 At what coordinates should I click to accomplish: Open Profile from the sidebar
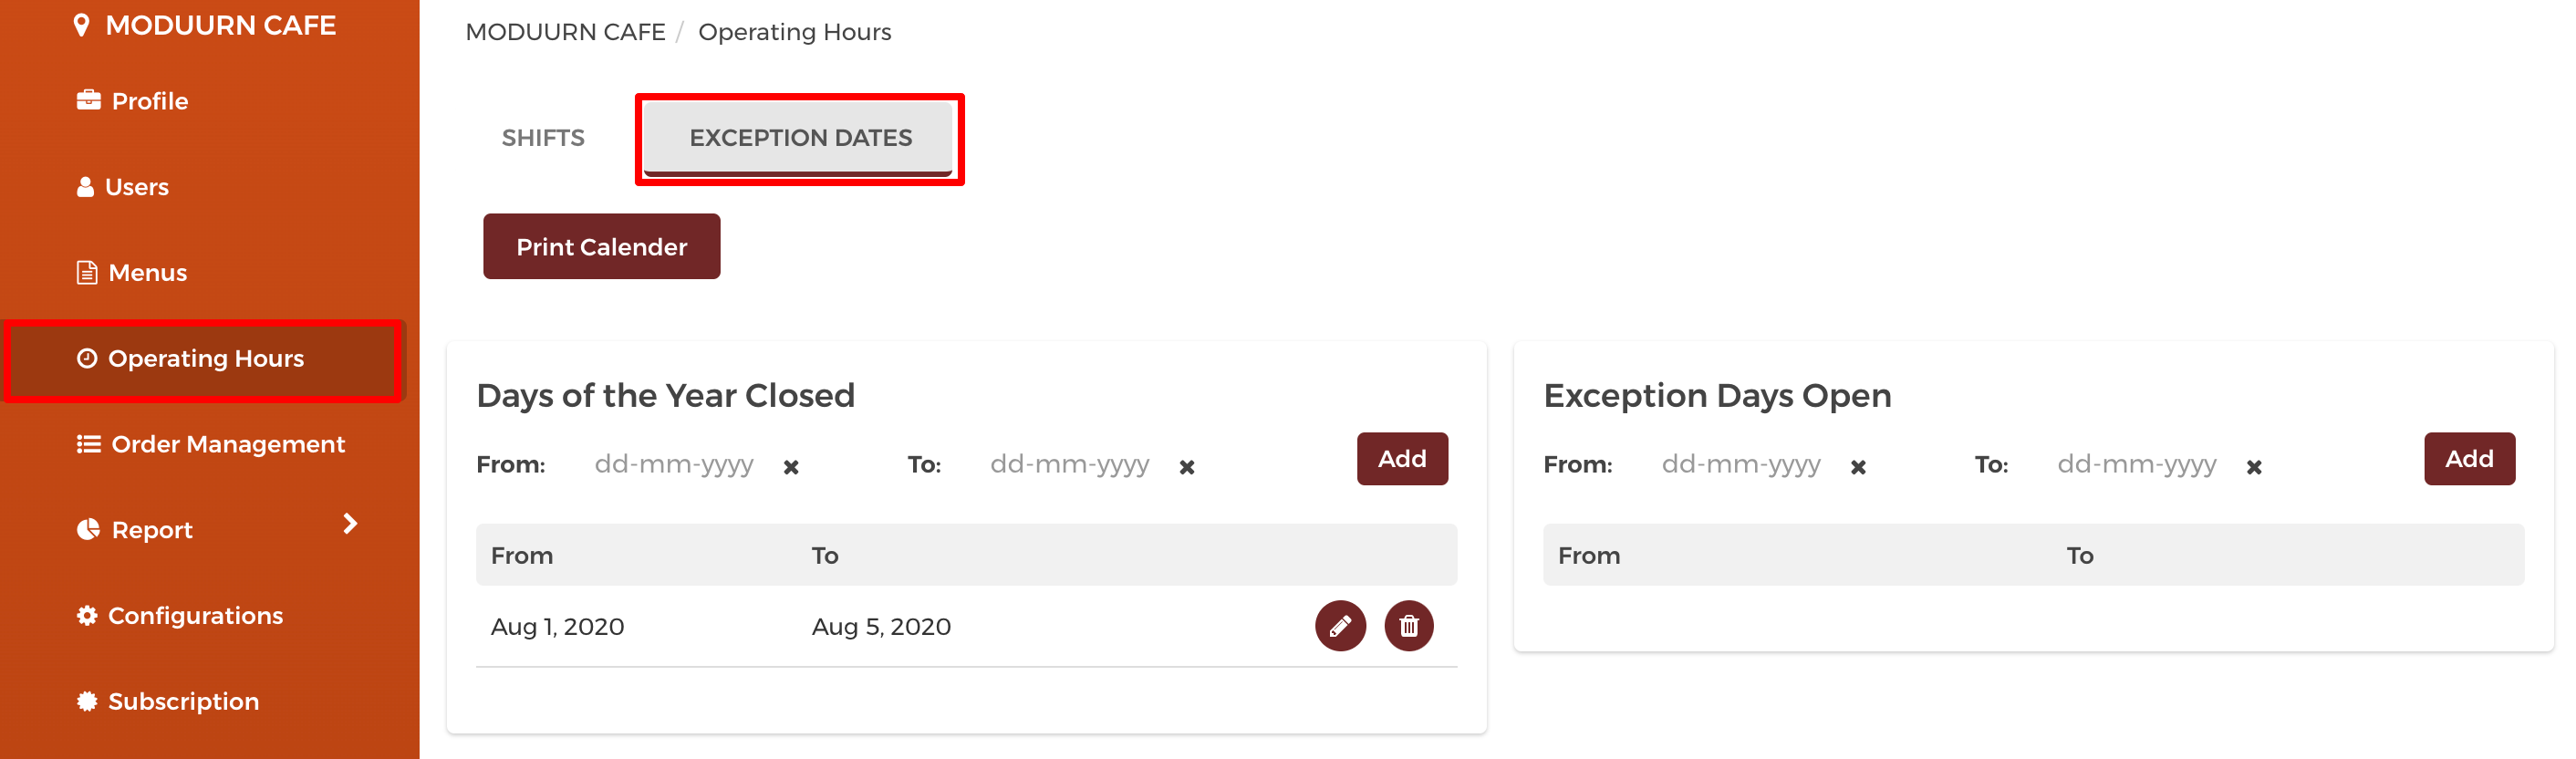(x=133, y=101)
